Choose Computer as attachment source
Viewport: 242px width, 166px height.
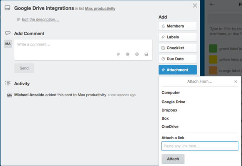[171, 93]
